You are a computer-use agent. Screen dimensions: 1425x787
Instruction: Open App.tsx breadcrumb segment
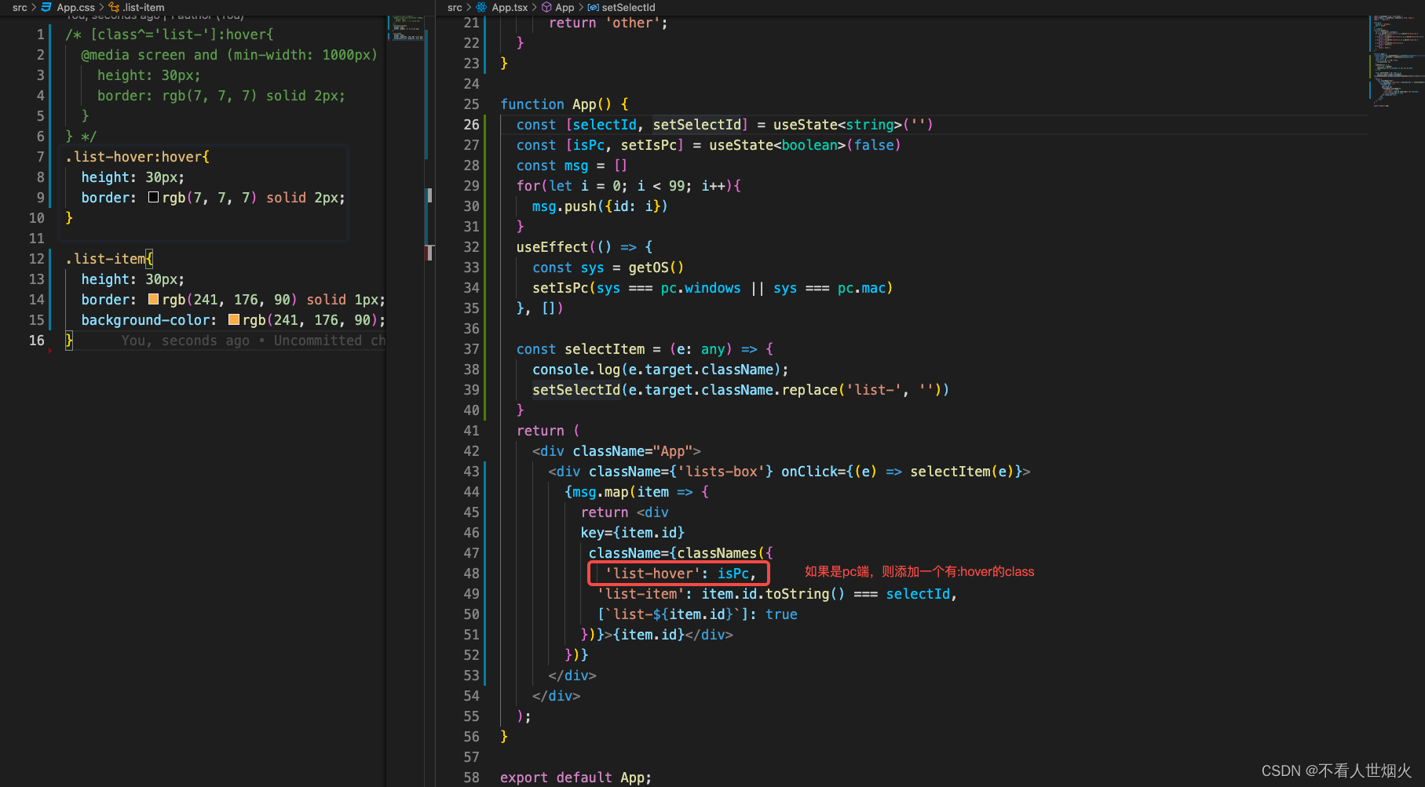[x=510, y=7]
